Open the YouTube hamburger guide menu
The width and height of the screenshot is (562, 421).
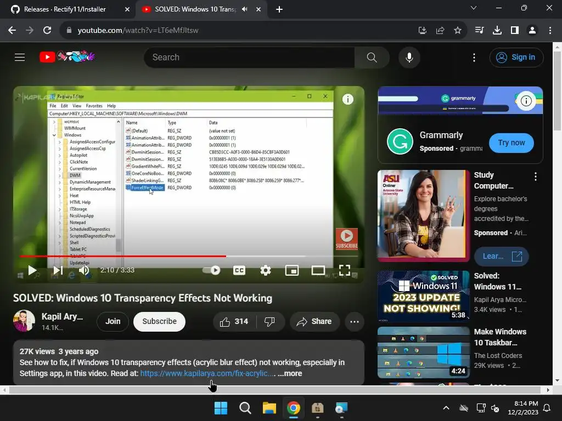point(20,57)
